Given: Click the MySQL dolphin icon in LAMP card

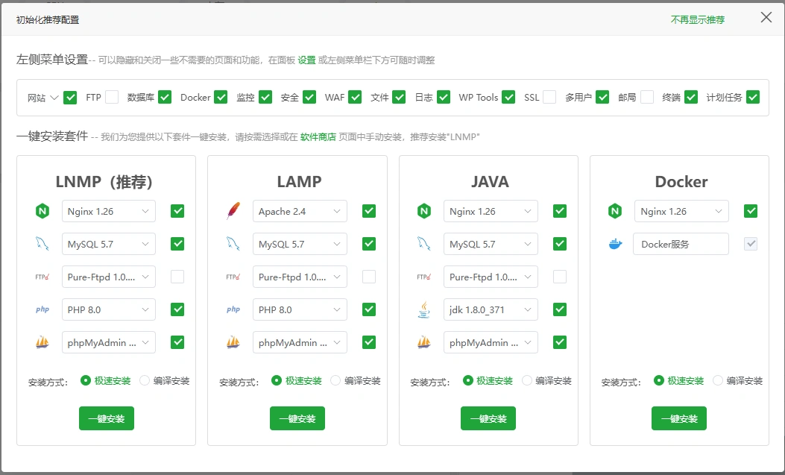Looking at the screenshot, I should coord(233,245).
